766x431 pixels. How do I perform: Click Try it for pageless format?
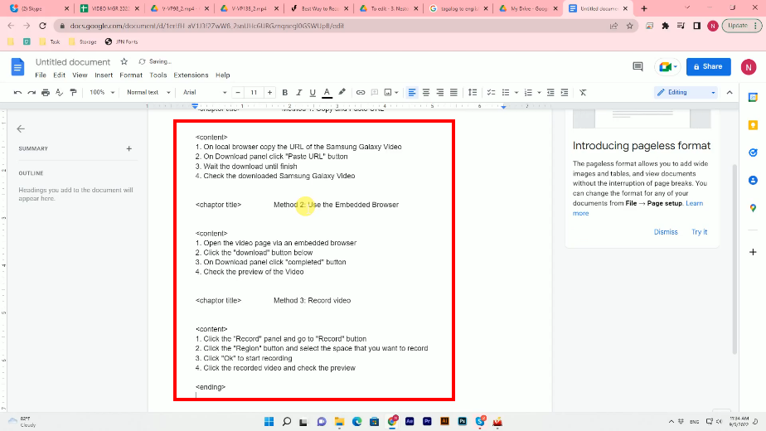699,232
